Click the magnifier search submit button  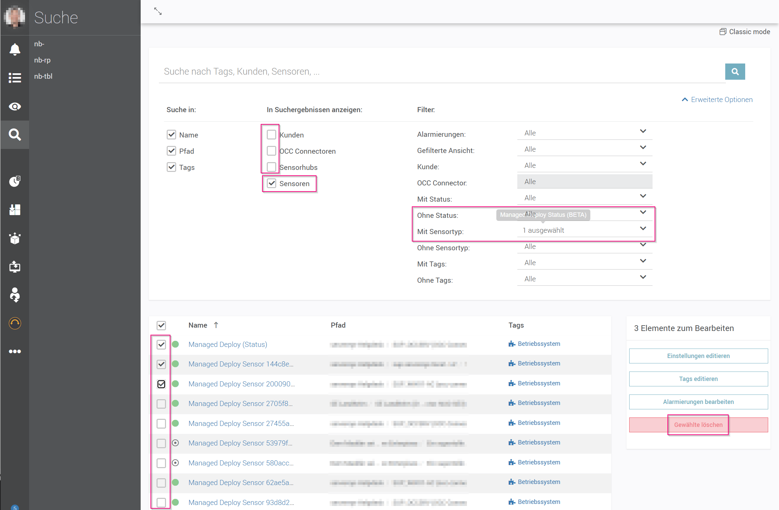click(x=735, y=72)
